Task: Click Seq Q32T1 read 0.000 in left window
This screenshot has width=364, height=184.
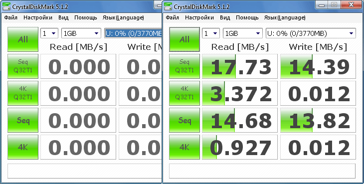Action: coord(78,66)
